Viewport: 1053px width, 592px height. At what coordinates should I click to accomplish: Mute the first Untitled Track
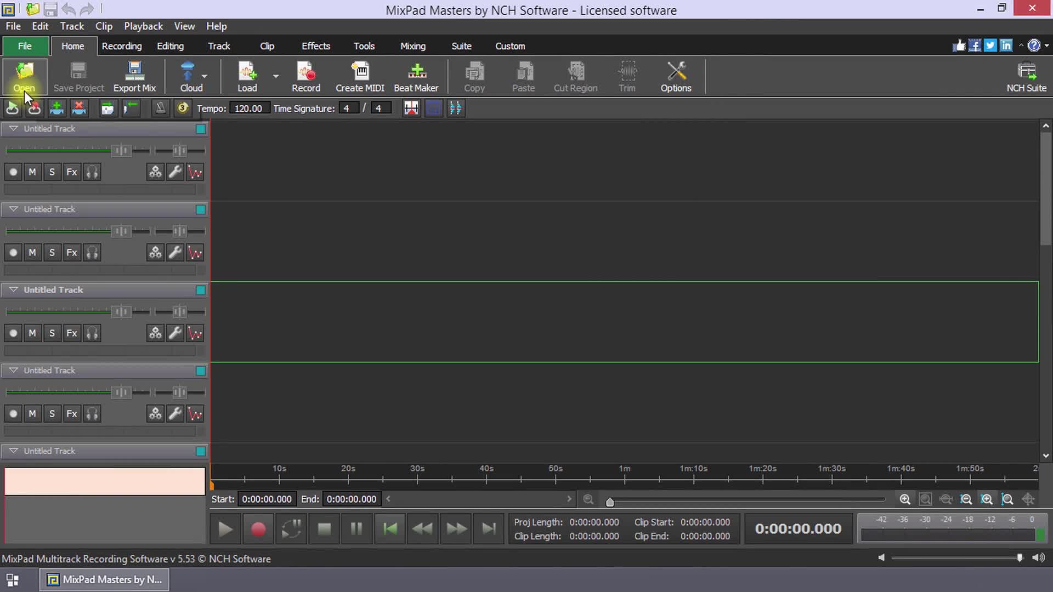32,172
